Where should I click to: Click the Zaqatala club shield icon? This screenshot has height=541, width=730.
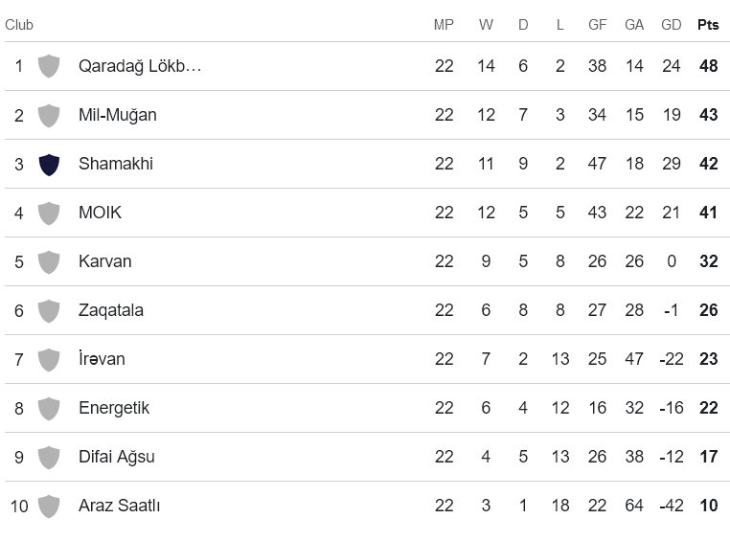pyautogui.click(x=49, y=310)
